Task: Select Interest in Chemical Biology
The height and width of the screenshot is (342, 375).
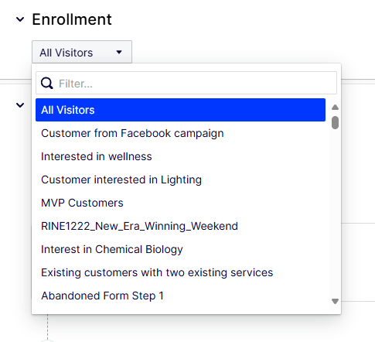Action: 180,249
